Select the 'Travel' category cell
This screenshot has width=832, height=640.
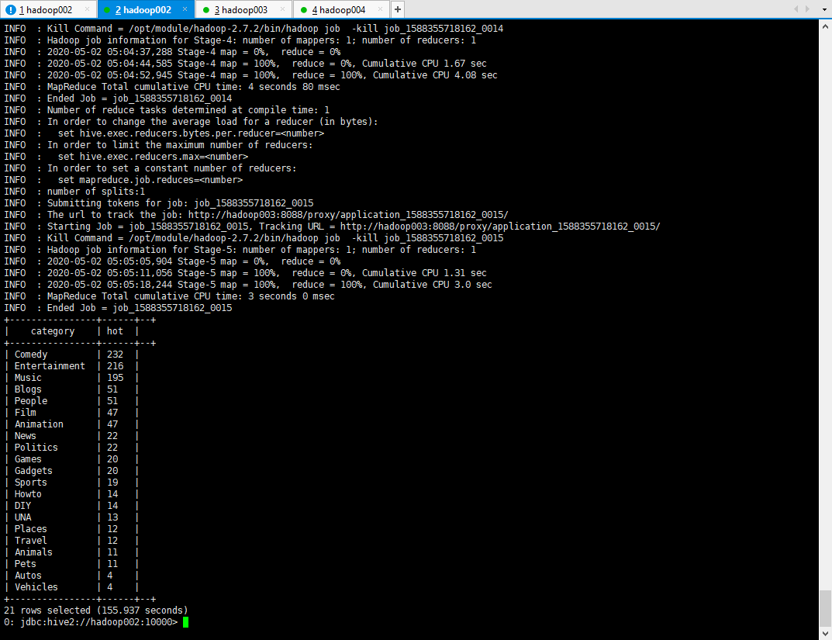(x=31, y=541)
